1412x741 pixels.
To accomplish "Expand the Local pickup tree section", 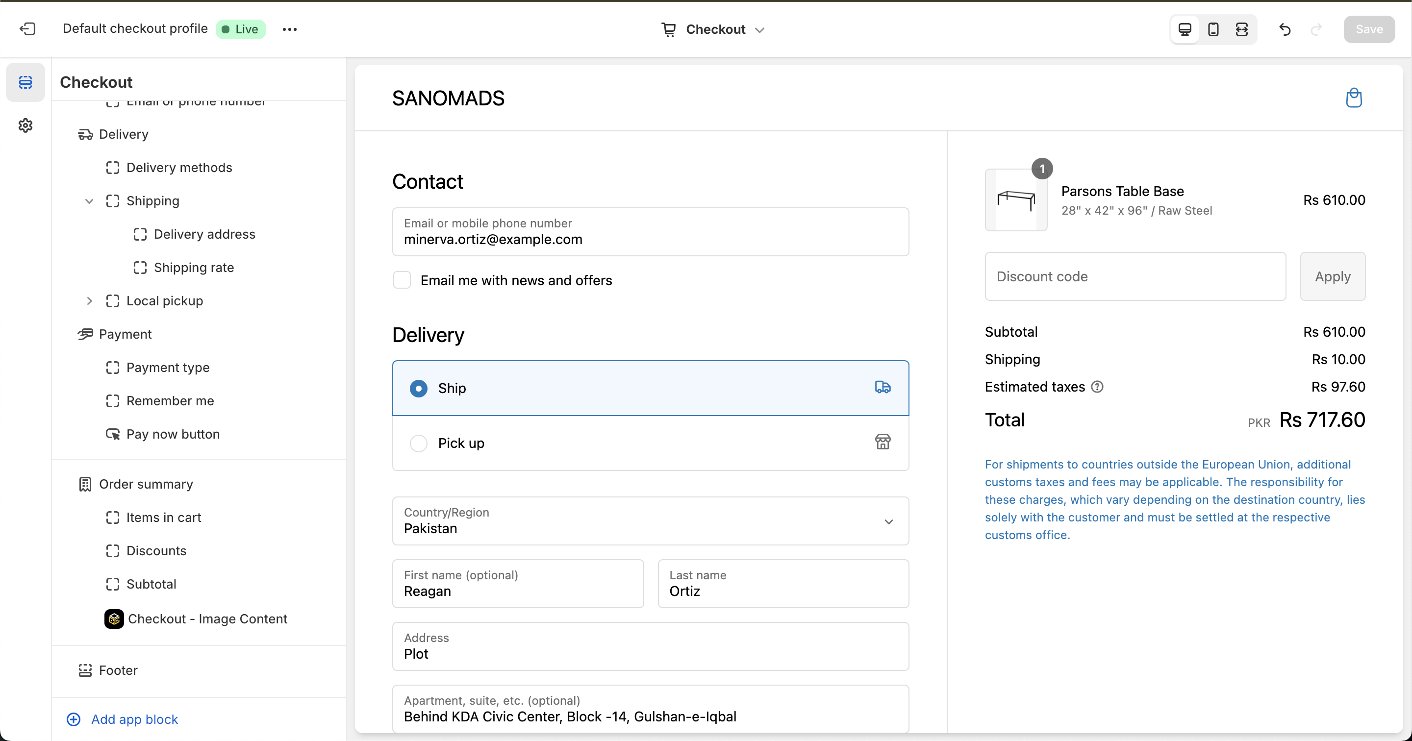I will coord(89,301).
